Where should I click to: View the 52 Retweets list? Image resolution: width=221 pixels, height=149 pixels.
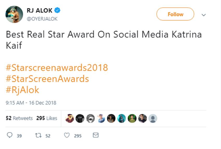[x=19, y=118]
